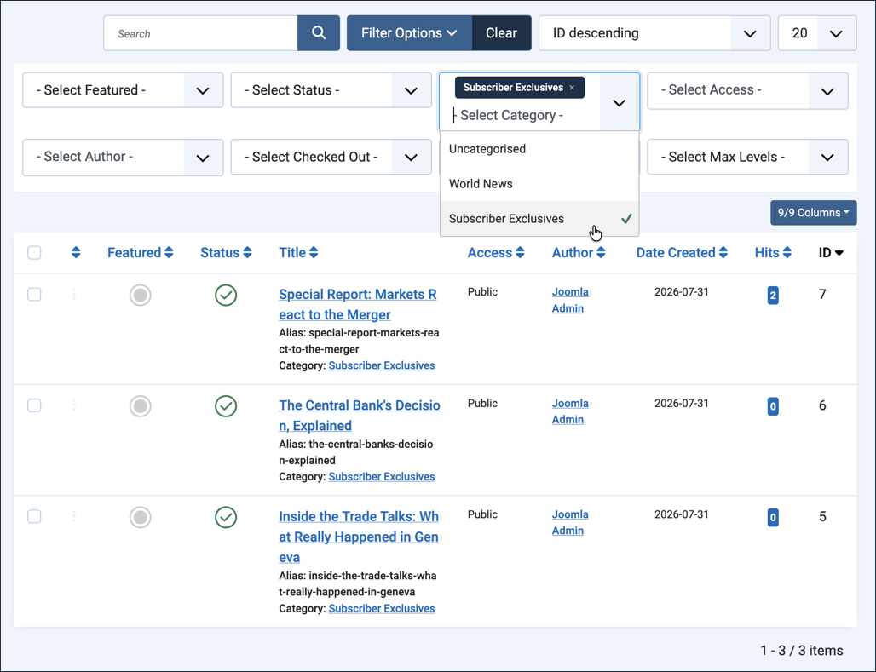Image resolution: width=876 pixels, height=672 pixels.
Task: Sort table by the ID column
Action: click(x=831, y=252)
